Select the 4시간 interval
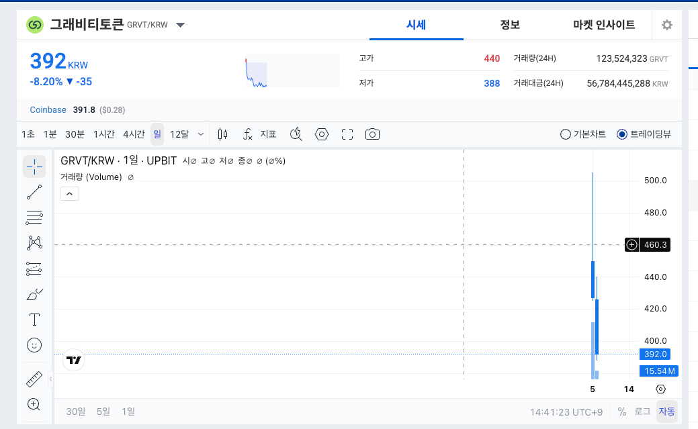 (134, 134)
